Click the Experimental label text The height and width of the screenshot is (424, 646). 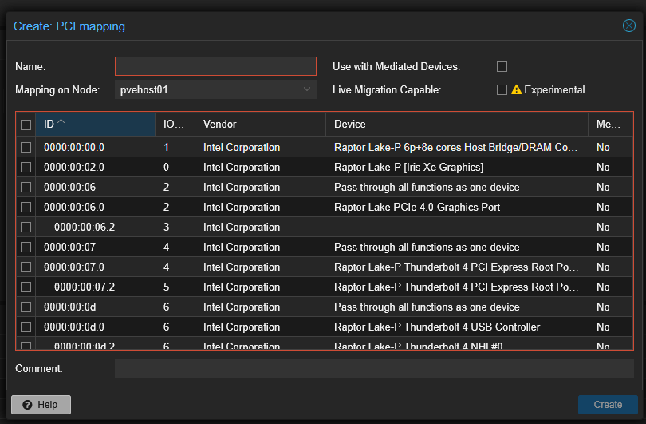coord(554,90)
